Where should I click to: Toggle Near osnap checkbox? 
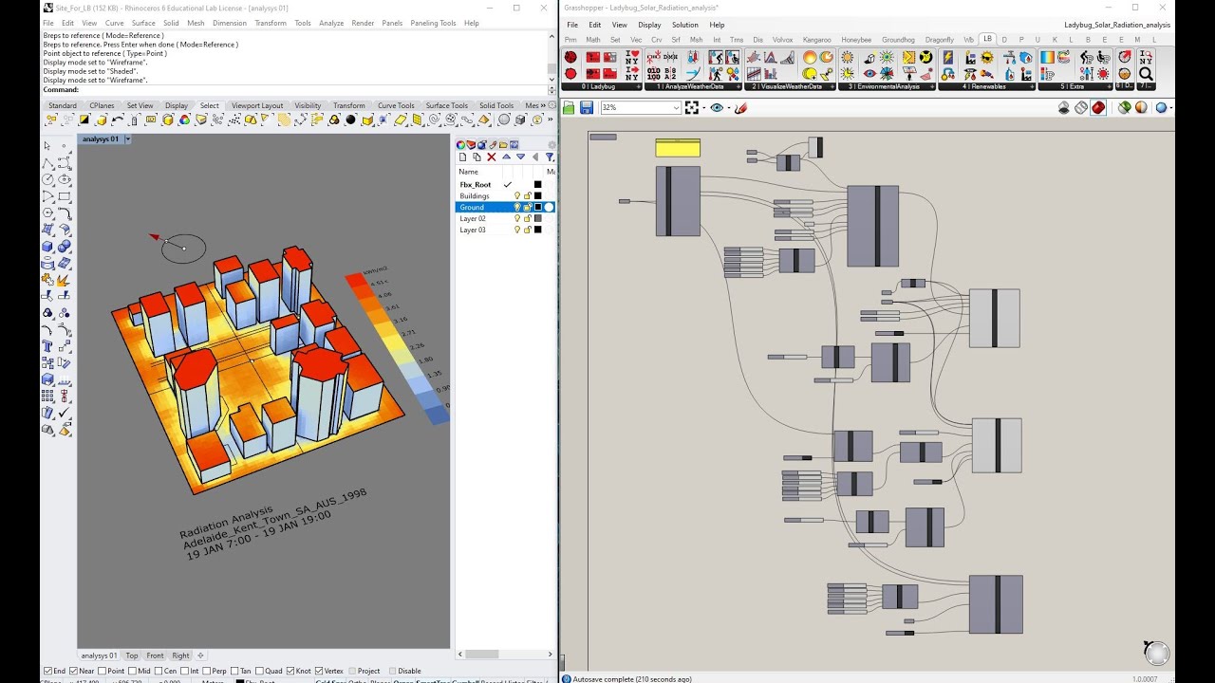pos(75,671)
